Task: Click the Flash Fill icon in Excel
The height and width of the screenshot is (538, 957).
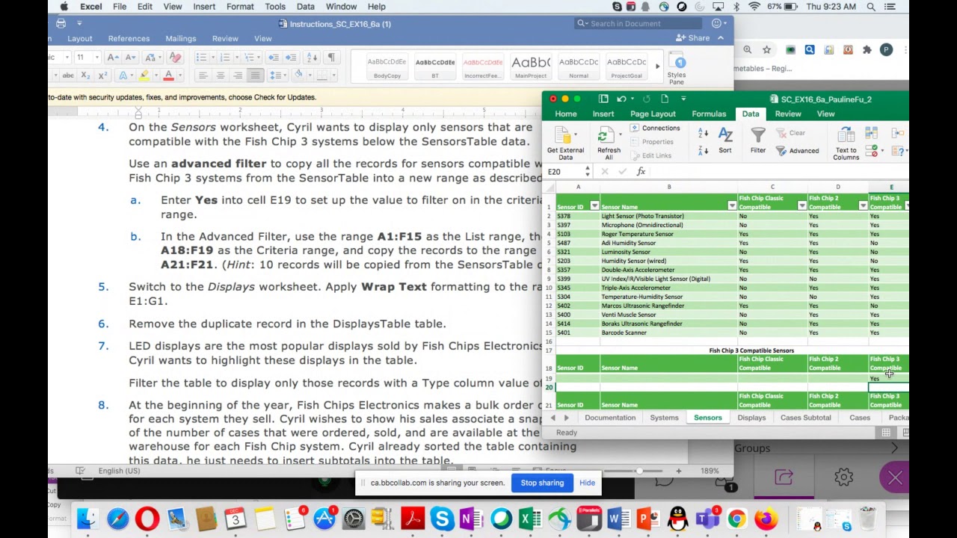Action: 872,134
